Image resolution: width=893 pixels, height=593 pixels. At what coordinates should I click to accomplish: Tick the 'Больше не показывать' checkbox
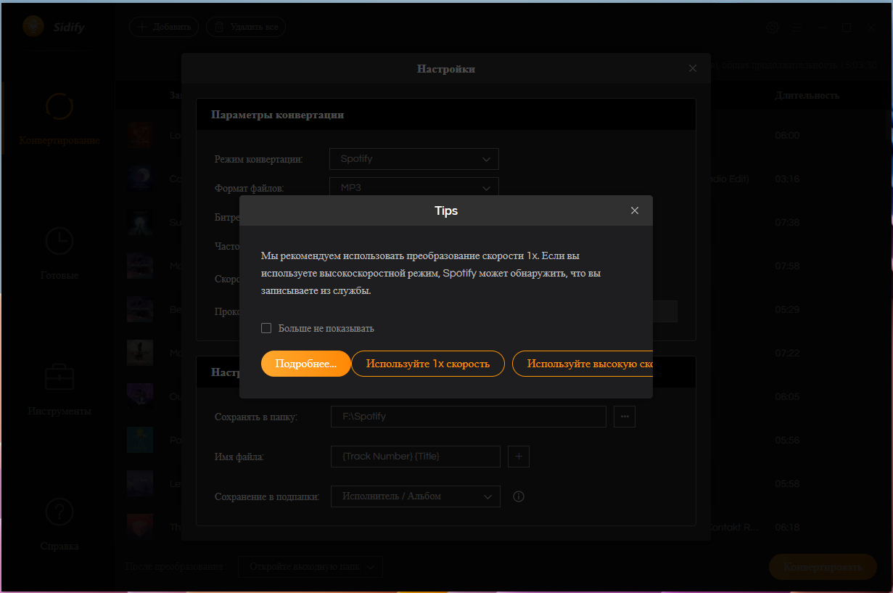[x=266, y=328]
